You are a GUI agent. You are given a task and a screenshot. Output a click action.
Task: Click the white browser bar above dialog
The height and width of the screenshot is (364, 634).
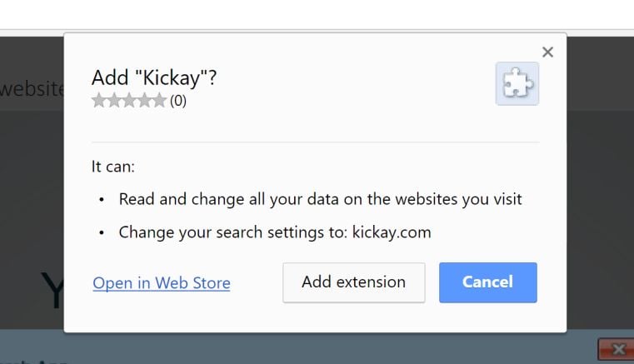tap(317, 15)
